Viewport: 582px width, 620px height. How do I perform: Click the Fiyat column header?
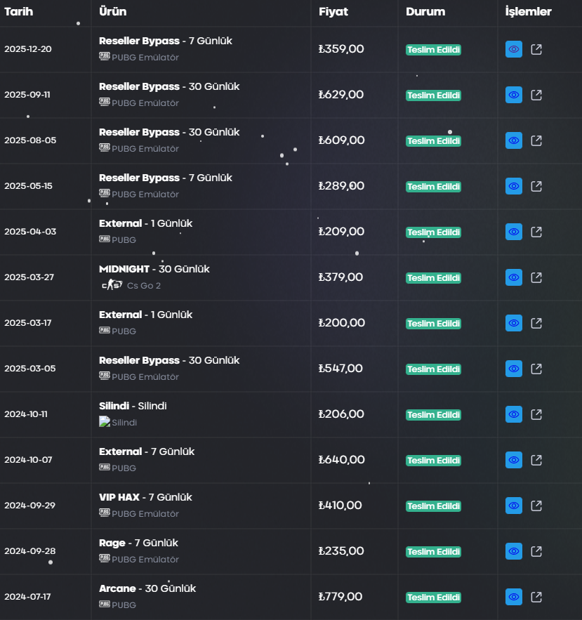point(333,11)
